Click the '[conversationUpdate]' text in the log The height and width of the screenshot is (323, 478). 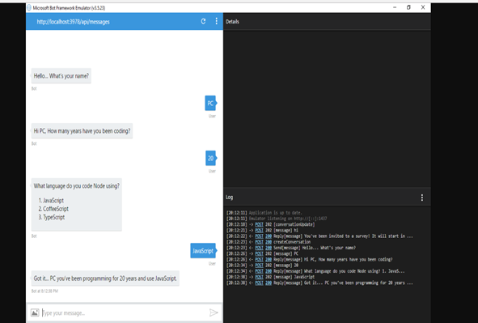click(294, 224)
